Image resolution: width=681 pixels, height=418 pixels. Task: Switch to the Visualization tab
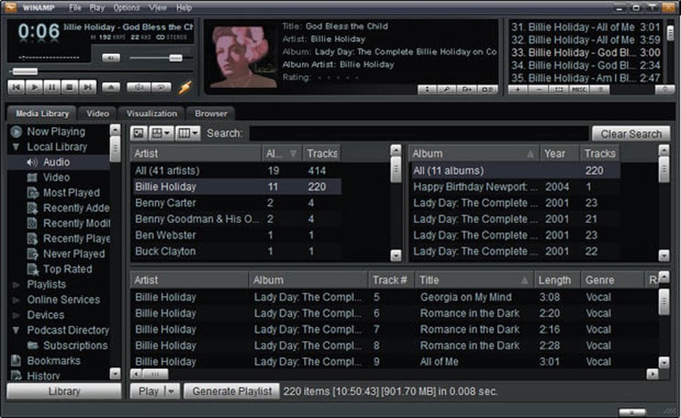coord(152,113)
